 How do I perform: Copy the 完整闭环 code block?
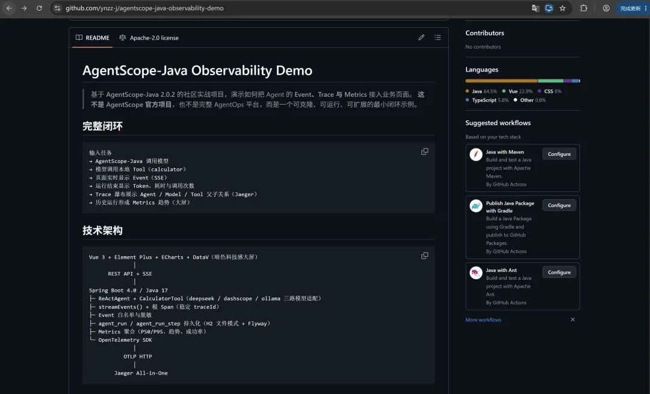point(424,152)
